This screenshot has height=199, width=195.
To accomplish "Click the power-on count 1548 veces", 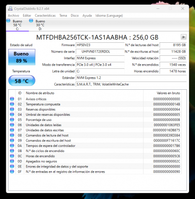I will point(173,65).
